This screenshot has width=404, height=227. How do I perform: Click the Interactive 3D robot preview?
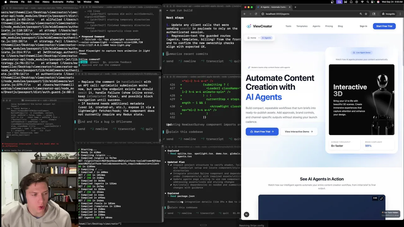coord(361,100)
